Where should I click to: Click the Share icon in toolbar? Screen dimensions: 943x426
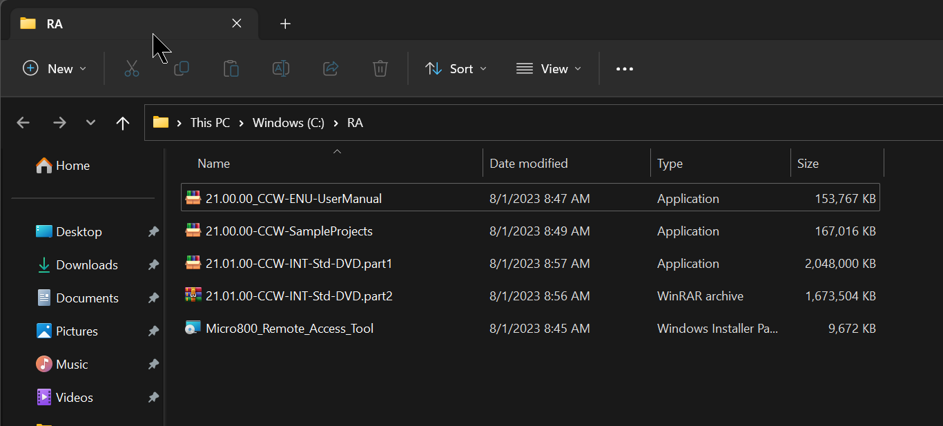[x=331, y=68]
